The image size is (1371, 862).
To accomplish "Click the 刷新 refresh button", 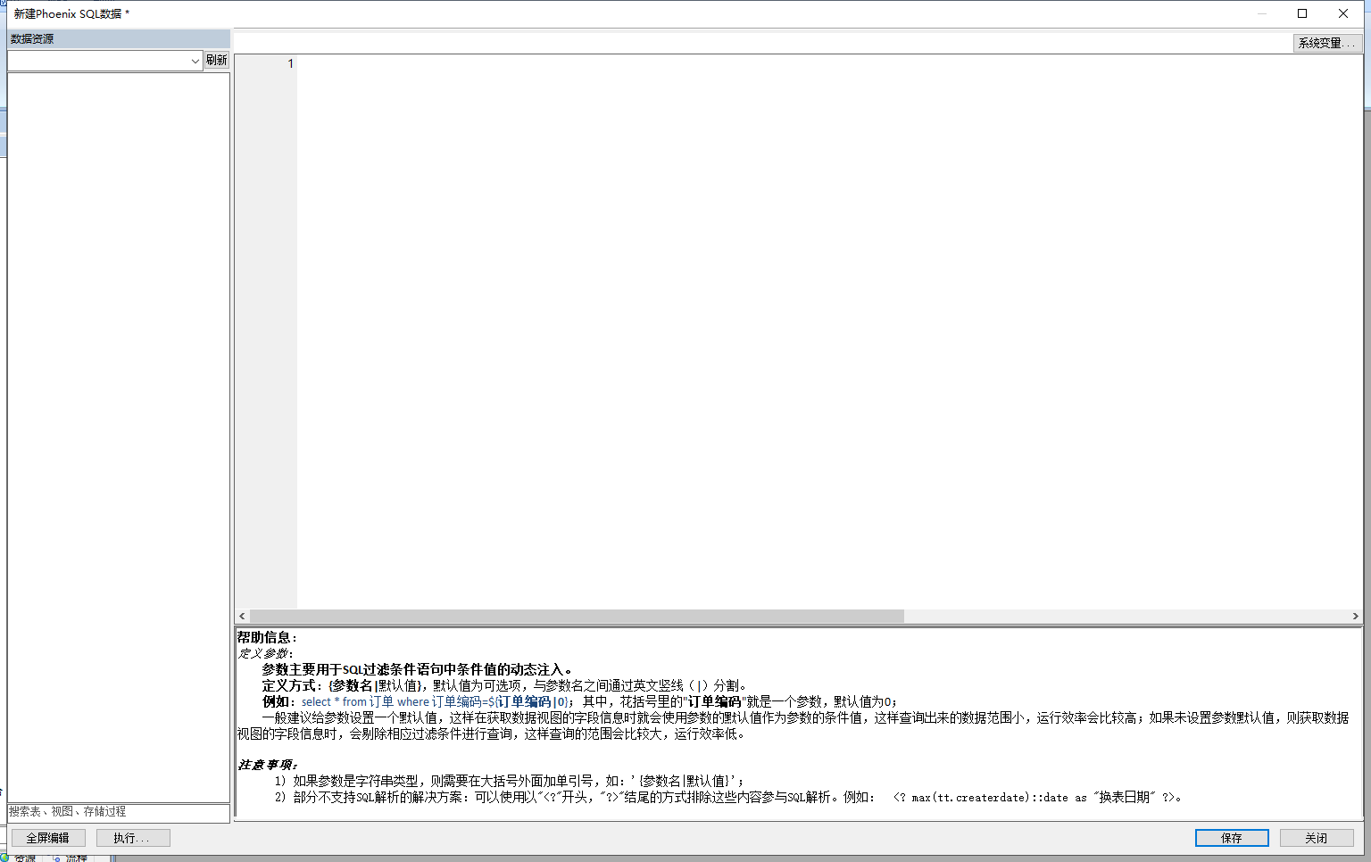I will pyautogui.click(x=217, y=61).
